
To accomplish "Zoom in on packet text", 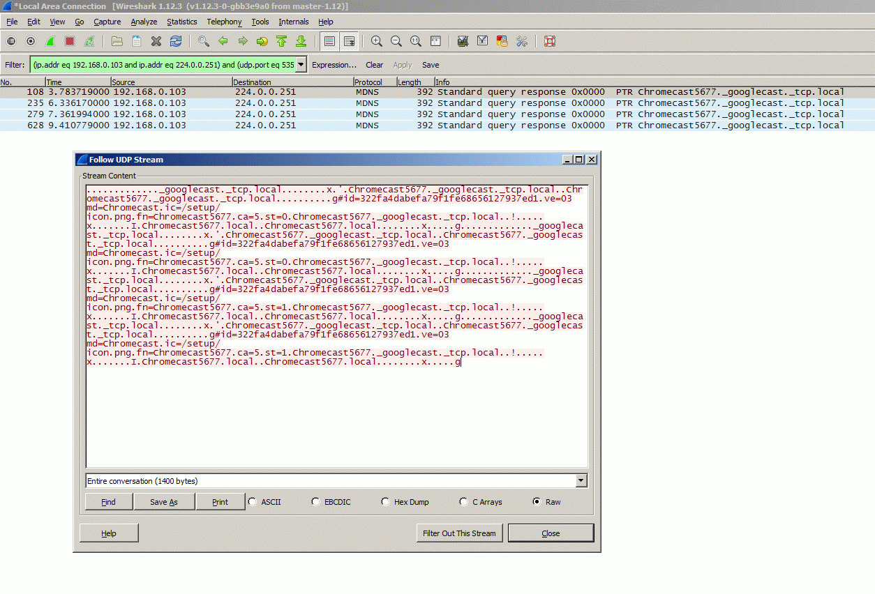I will coord(377,41).
